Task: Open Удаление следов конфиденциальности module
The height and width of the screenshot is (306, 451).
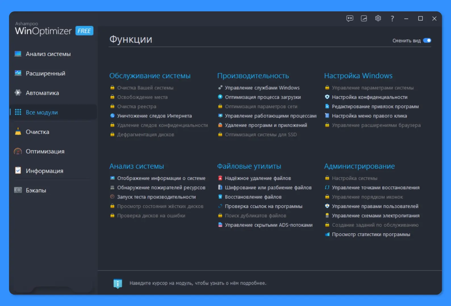Action: tap(162, 125)
